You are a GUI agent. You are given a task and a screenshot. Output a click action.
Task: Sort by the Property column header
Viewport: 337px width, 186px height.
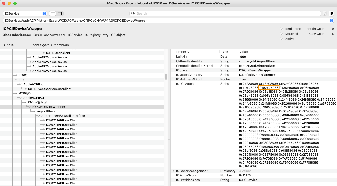(x=183, y=52)
